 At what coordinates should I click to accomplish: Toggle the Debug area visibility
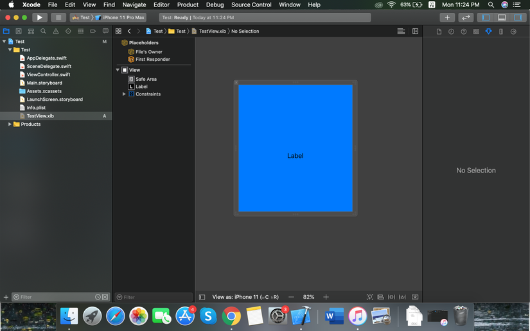[x=502, y=17]
